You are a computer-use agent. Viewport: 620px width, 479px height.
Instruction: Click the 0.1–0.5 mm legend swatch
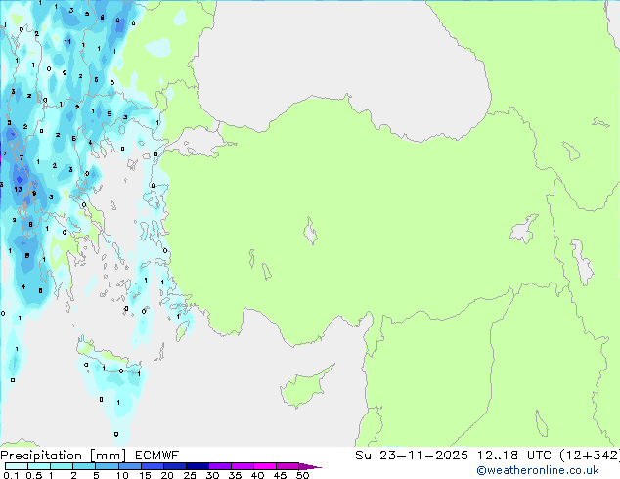coord(17,466)
